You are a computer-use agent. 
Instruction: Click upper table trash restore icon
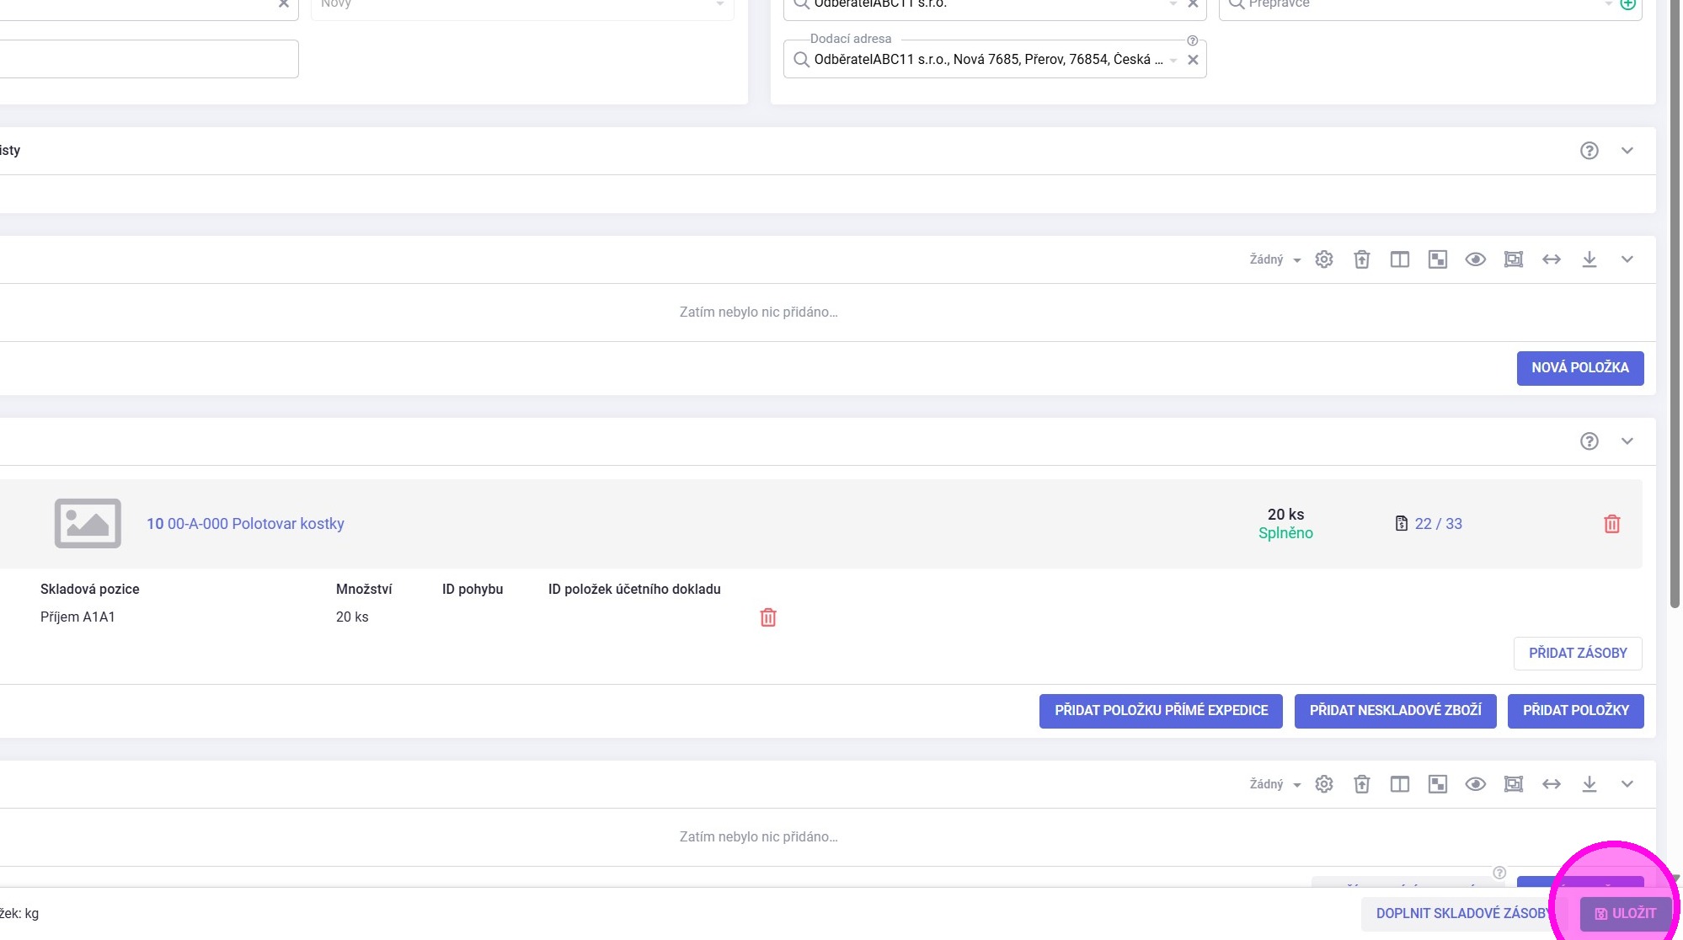[x=1362, y=259]
